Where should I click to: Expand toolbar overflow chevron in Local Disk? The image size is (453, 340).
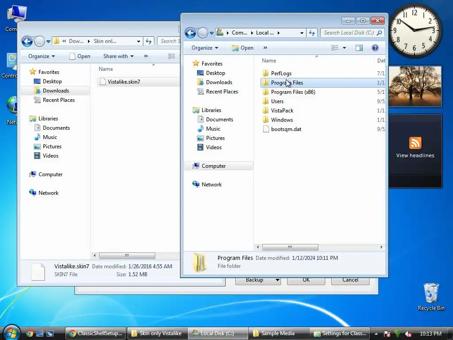point(265,48)
